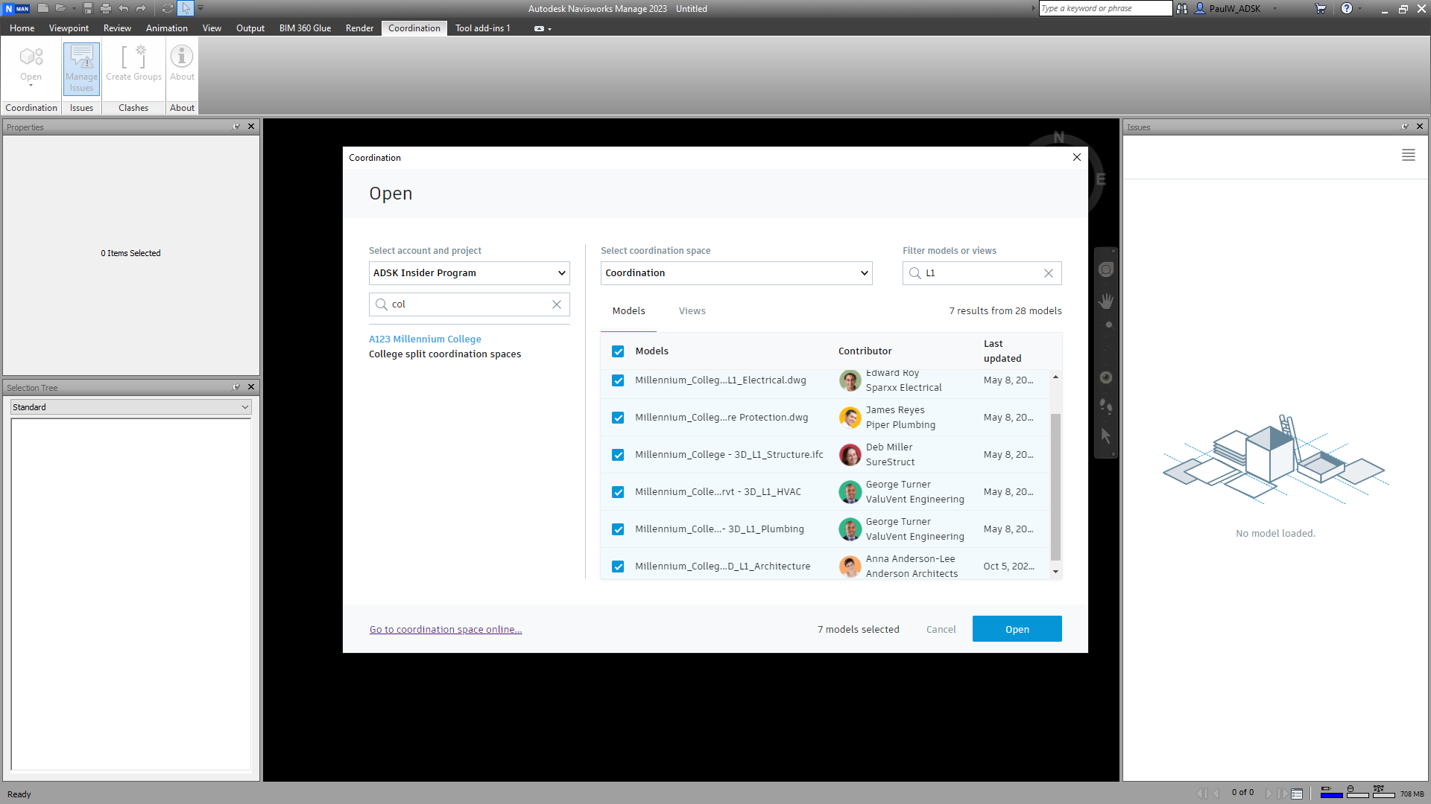Open the Viewpoint ribbon tab
This screenshot has height=804, width=1431.
point(69,28)
